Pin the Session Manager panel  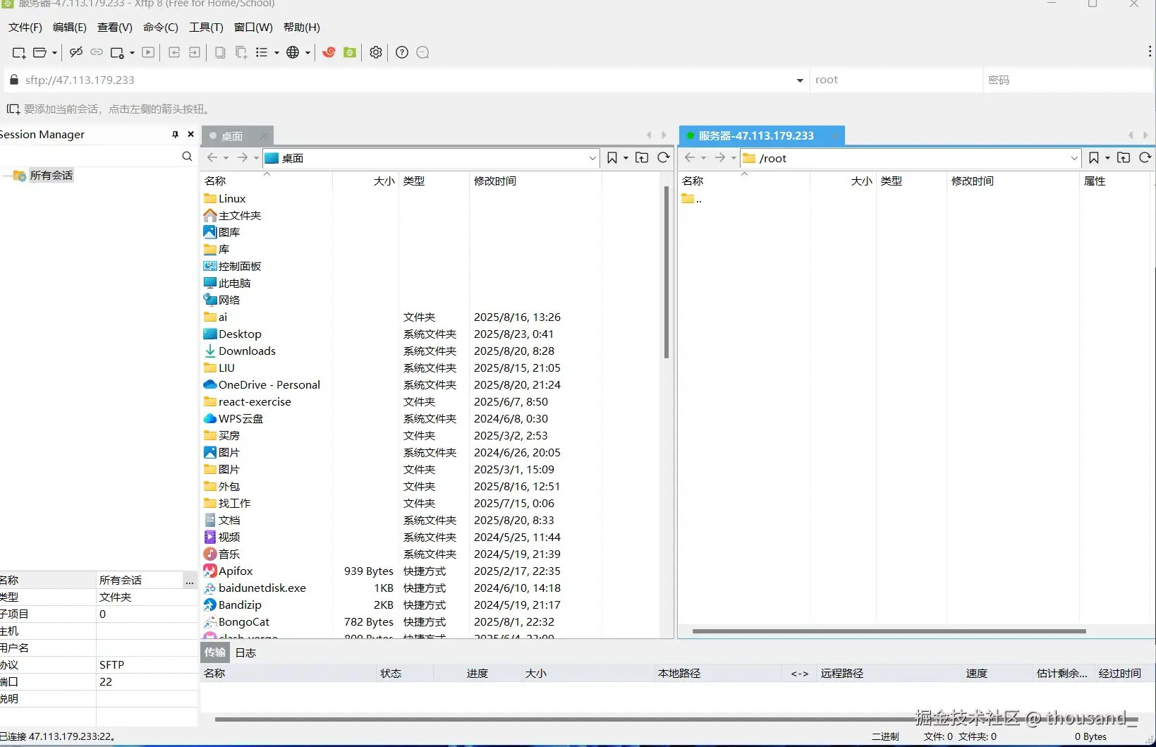[176, 134]
